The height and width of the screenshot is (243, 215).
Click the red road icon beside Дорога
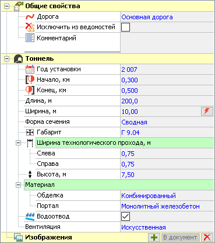point(30,17)
